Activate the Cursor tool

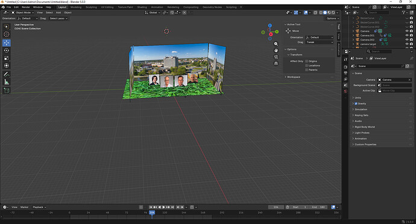pos(7,34)
